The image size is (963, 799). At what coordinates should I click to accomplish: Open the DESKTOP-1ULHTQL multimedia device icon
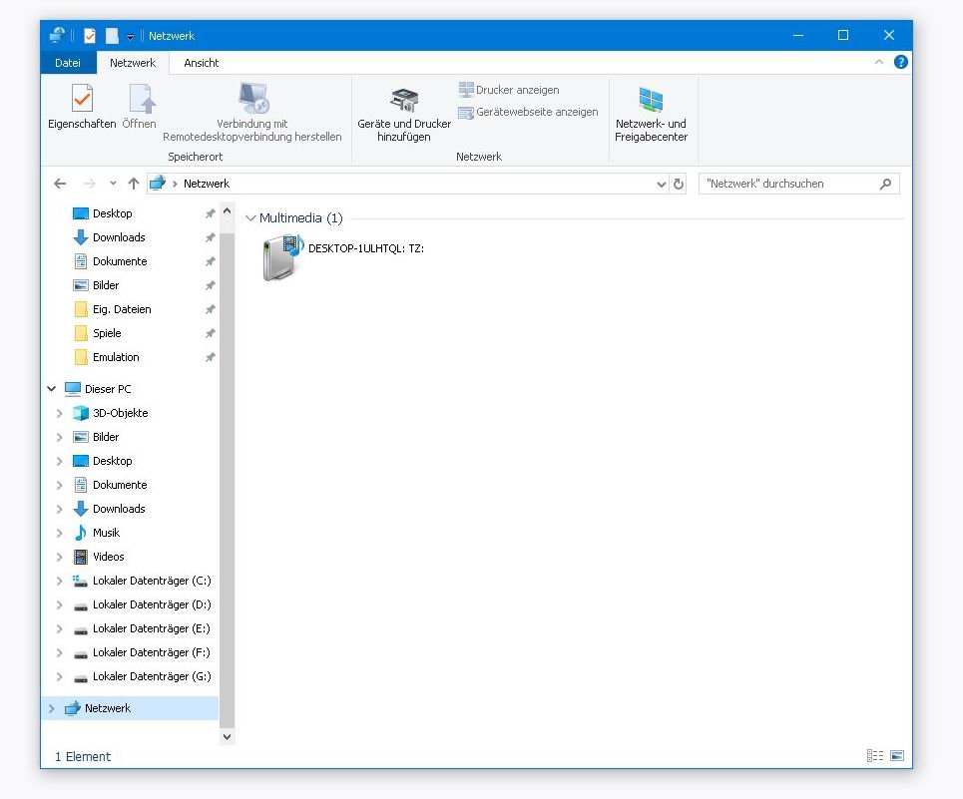pos(283,257)
